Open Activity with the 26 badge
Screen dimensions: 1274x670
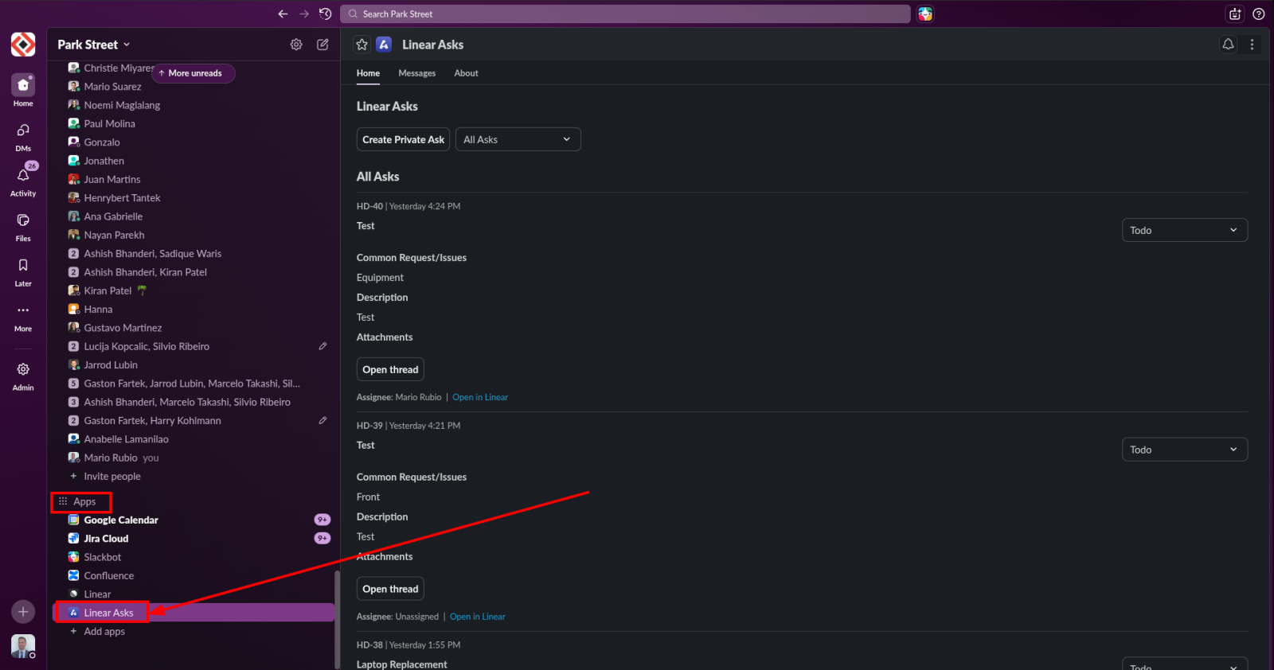23,181
